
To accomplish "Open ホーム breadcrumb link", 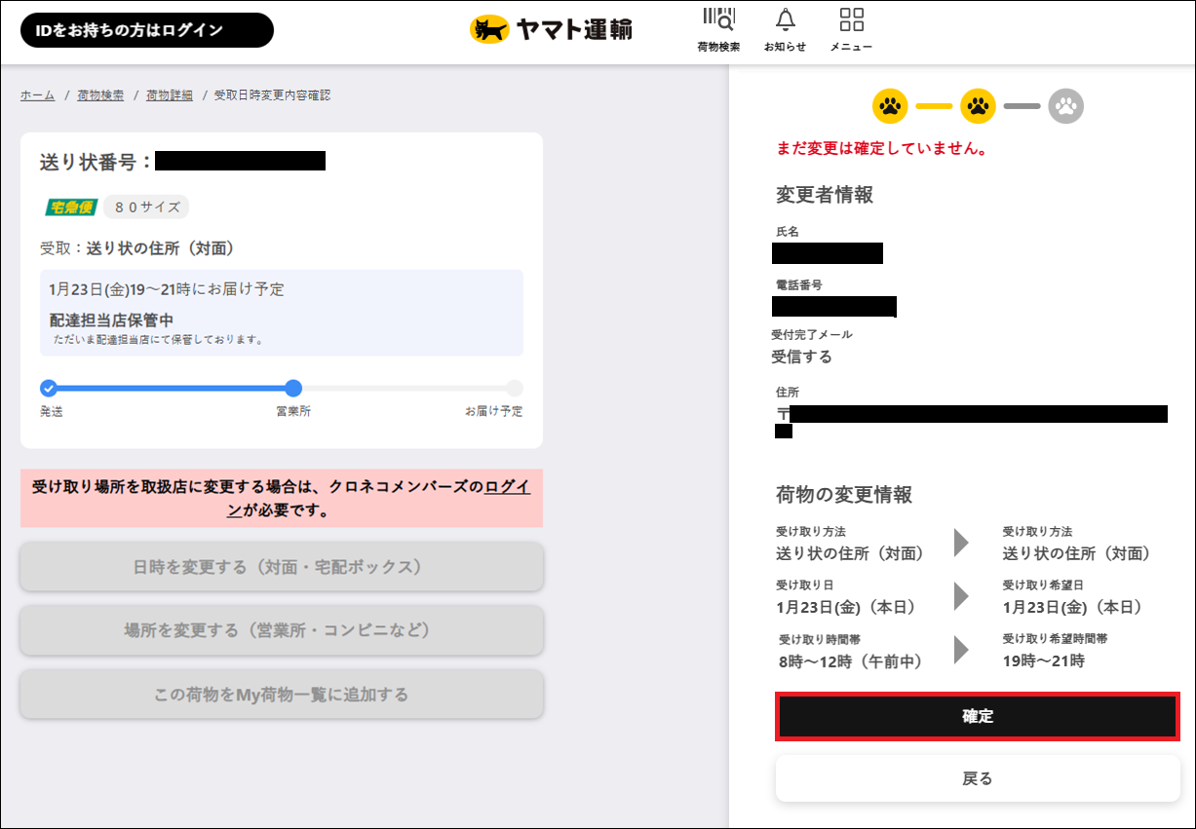I will tap(37, 95).
